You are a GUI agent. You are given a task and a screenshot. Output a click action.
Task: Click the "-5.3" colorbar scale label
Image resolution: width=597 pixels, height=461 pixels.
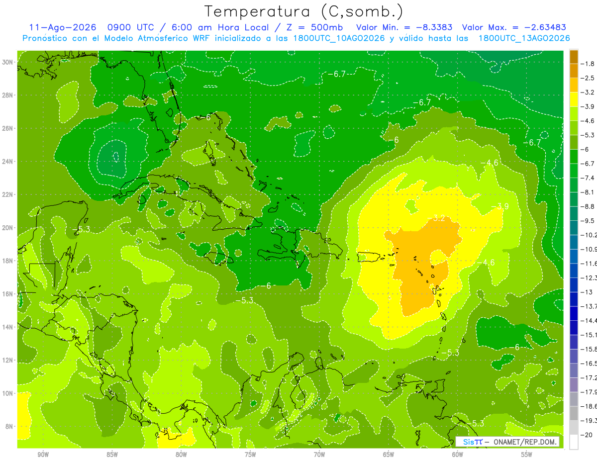[588, 135]
